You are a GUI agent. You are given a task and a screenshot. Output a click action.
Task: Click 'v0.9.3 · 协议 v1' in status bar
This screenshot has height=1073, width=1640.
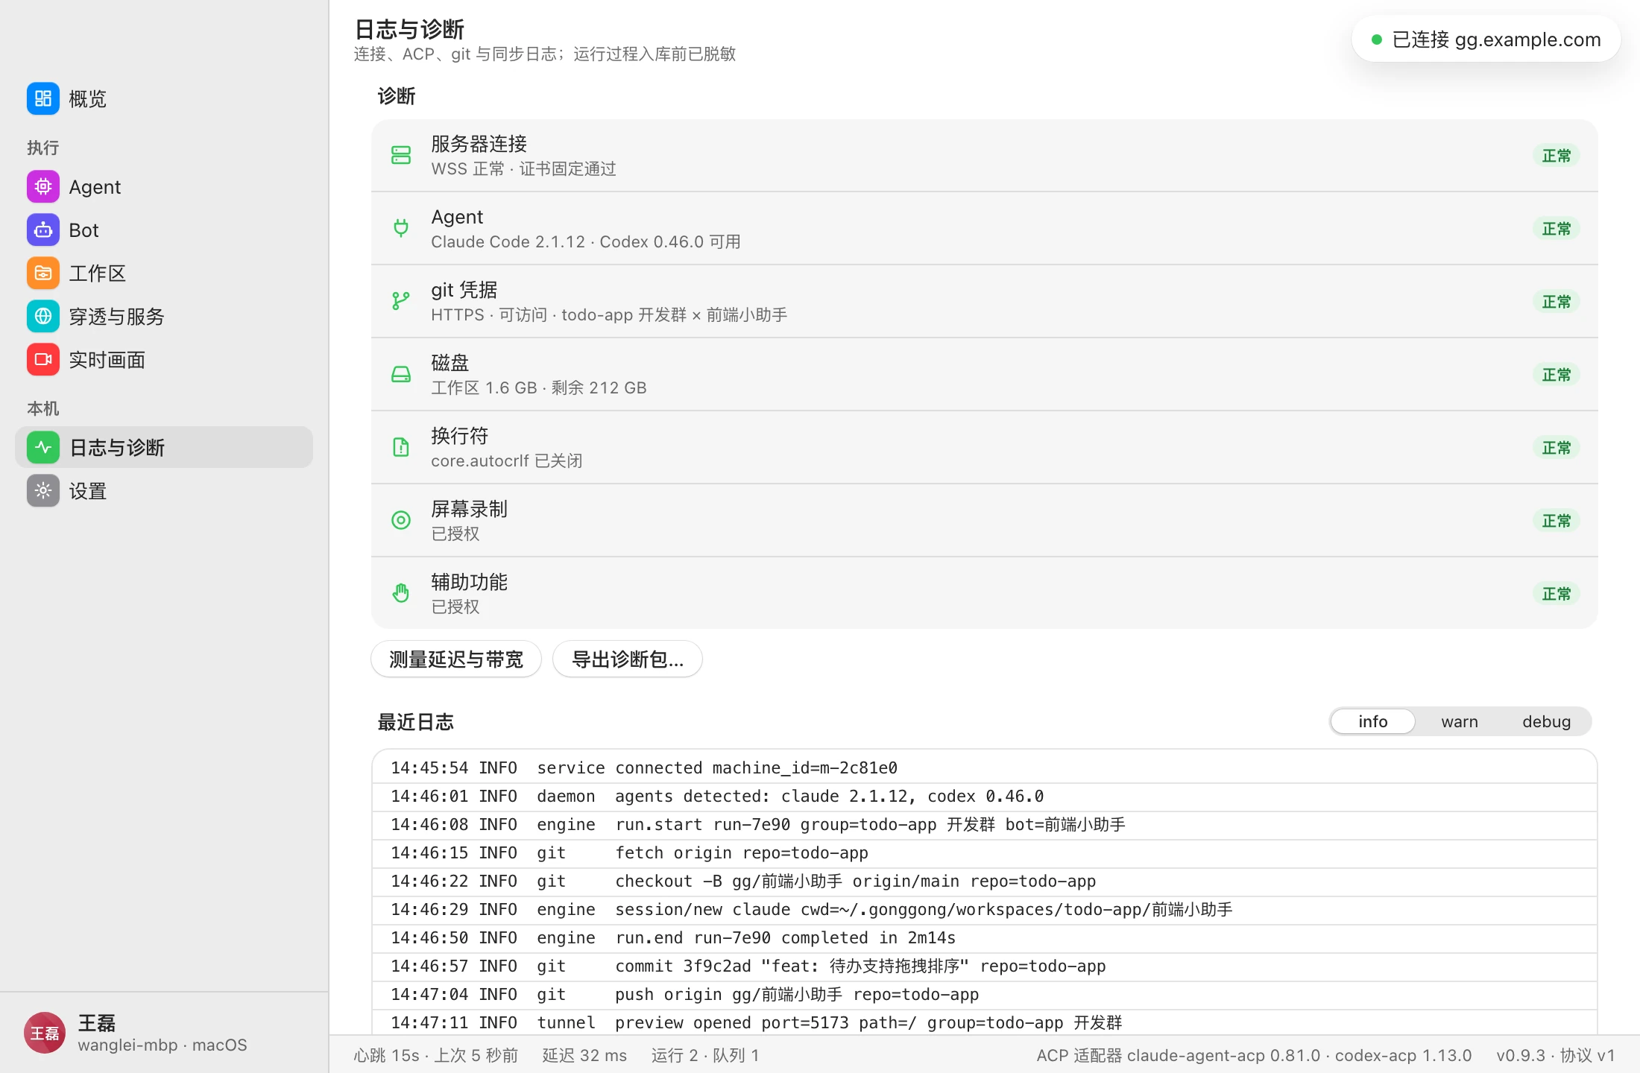1556,1055
